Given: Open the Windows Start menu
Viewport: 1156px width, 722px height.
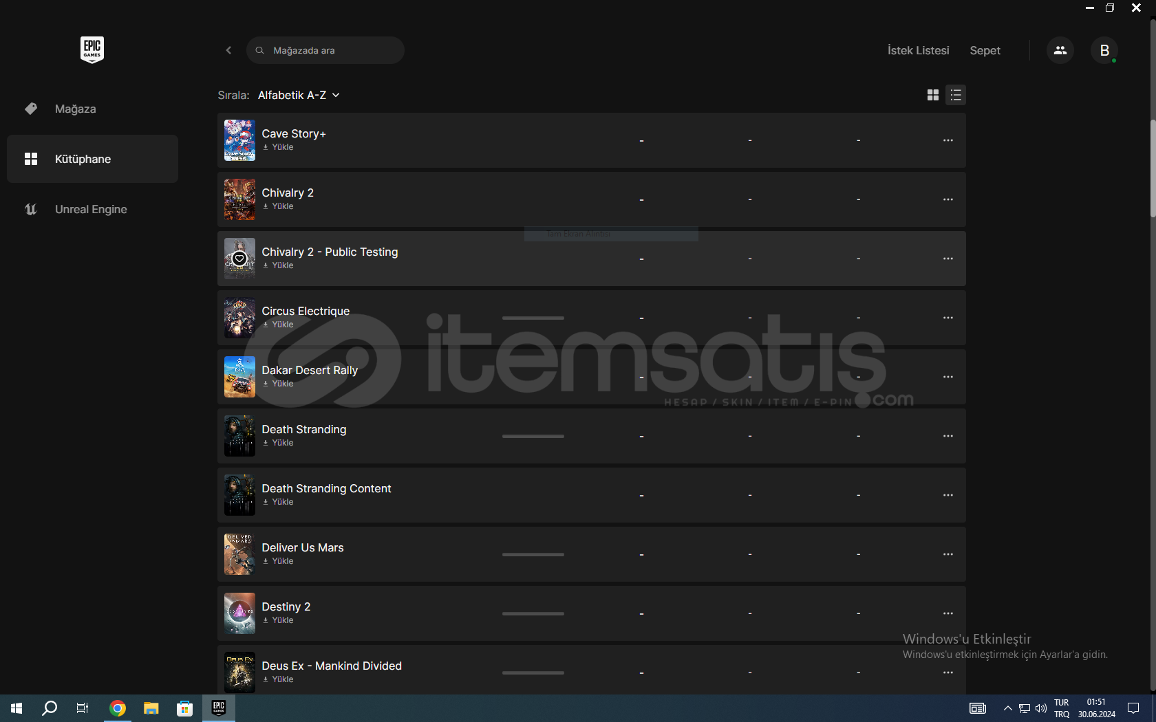Looking at the screenshot, I should (17, 708).
